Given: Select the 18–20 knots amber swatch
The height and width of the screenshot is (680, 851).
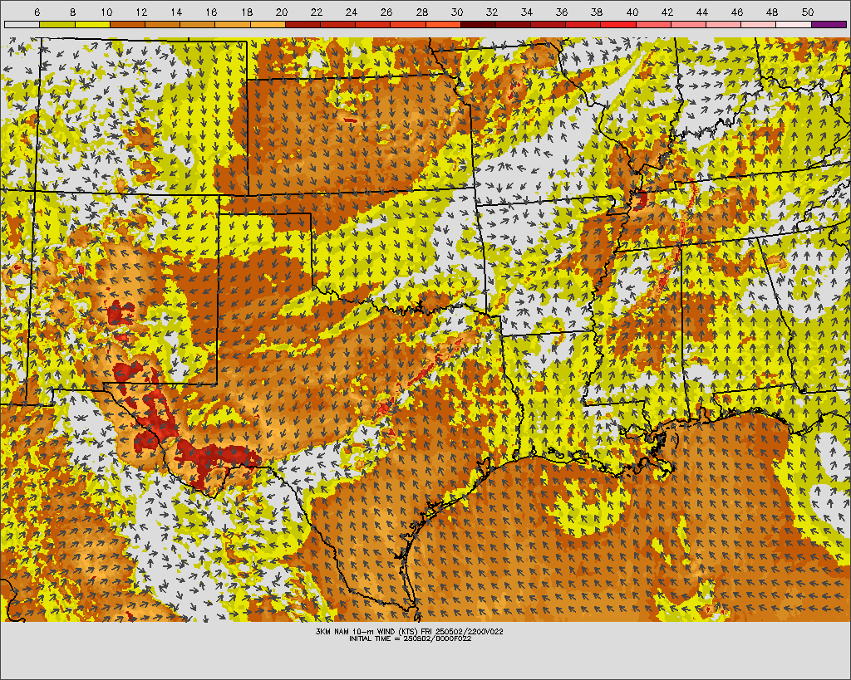Looking at the screenshot, I should point(268,24).
